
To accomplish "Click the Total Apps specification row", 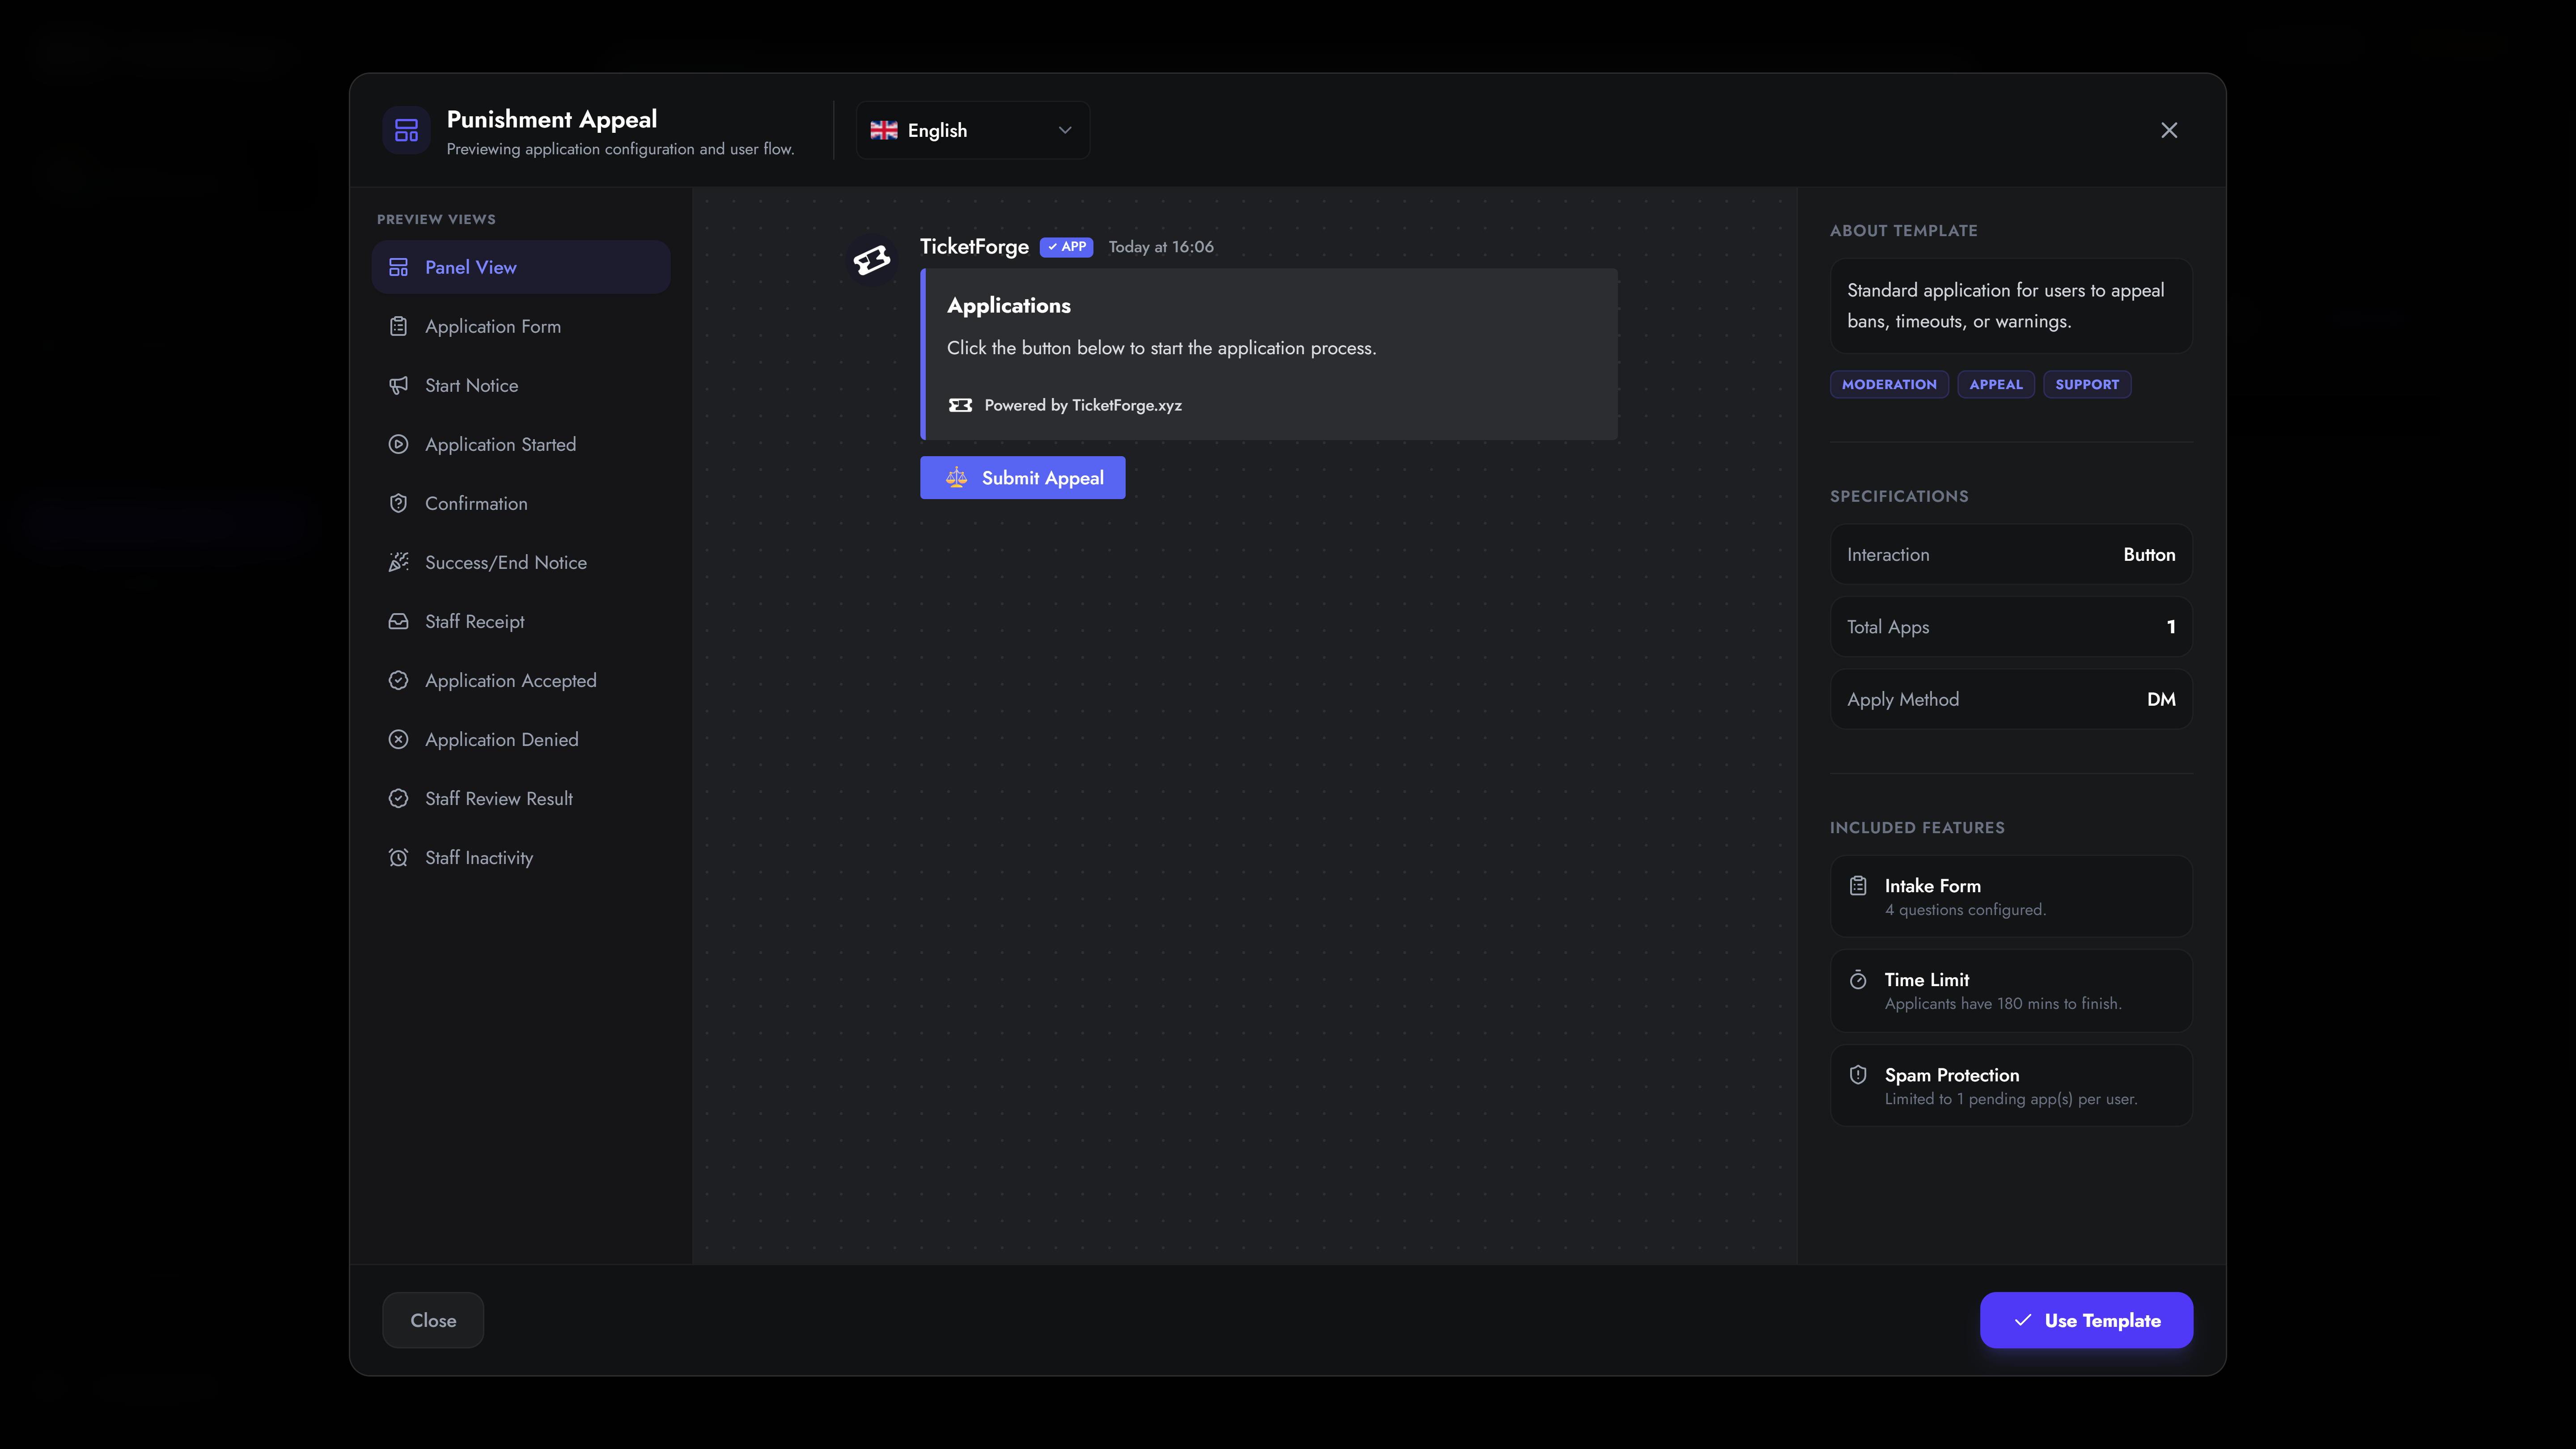I will [x=2011, y=627].
